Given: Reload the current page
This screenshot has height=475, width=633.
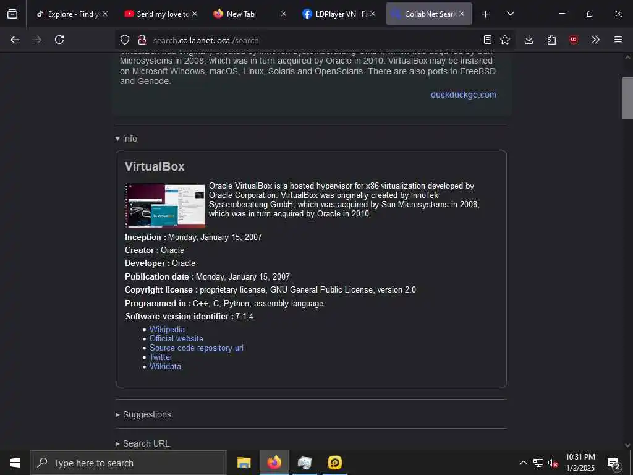Looking at the screenshot, I should coord(59,40).
